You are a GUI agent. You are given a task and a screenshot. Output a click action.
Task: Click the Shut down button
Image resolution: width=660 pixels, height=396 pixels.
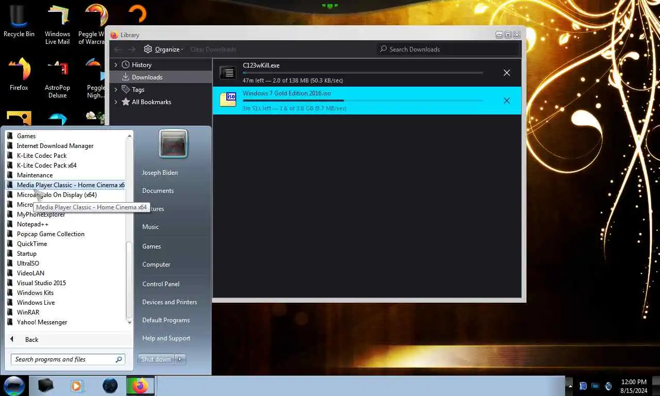156,359
